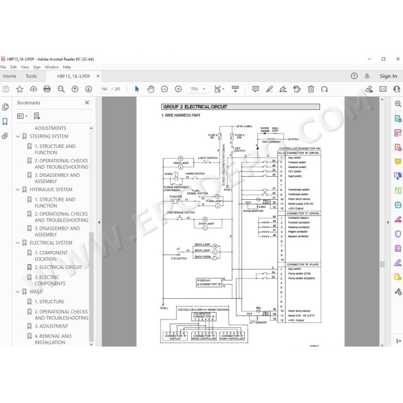Open the help question mark icon
The width and height of the screenshot is (403, 403).
tap(354, 76)
